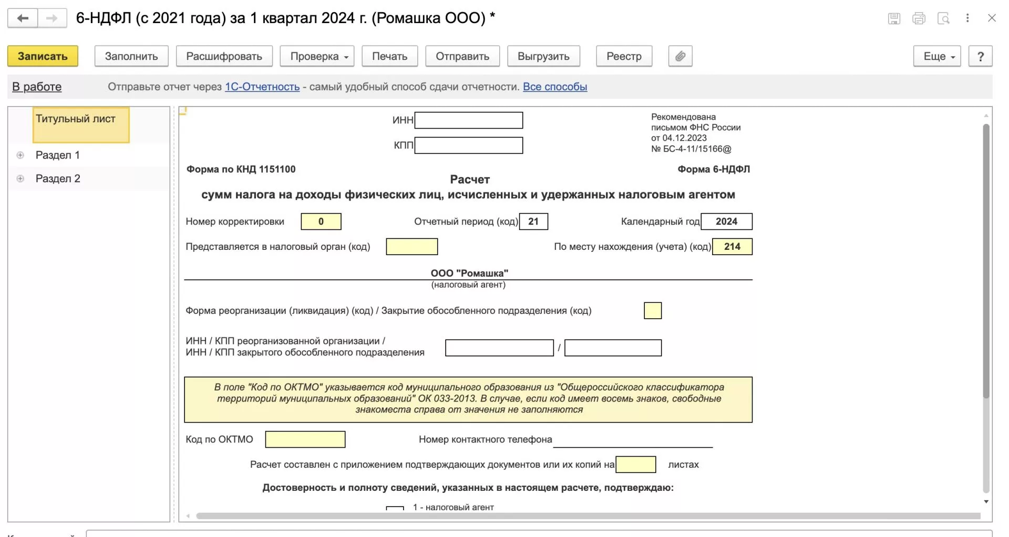
Task: Open the 1С-Отчетность link
Action: (x=262, y=87)
